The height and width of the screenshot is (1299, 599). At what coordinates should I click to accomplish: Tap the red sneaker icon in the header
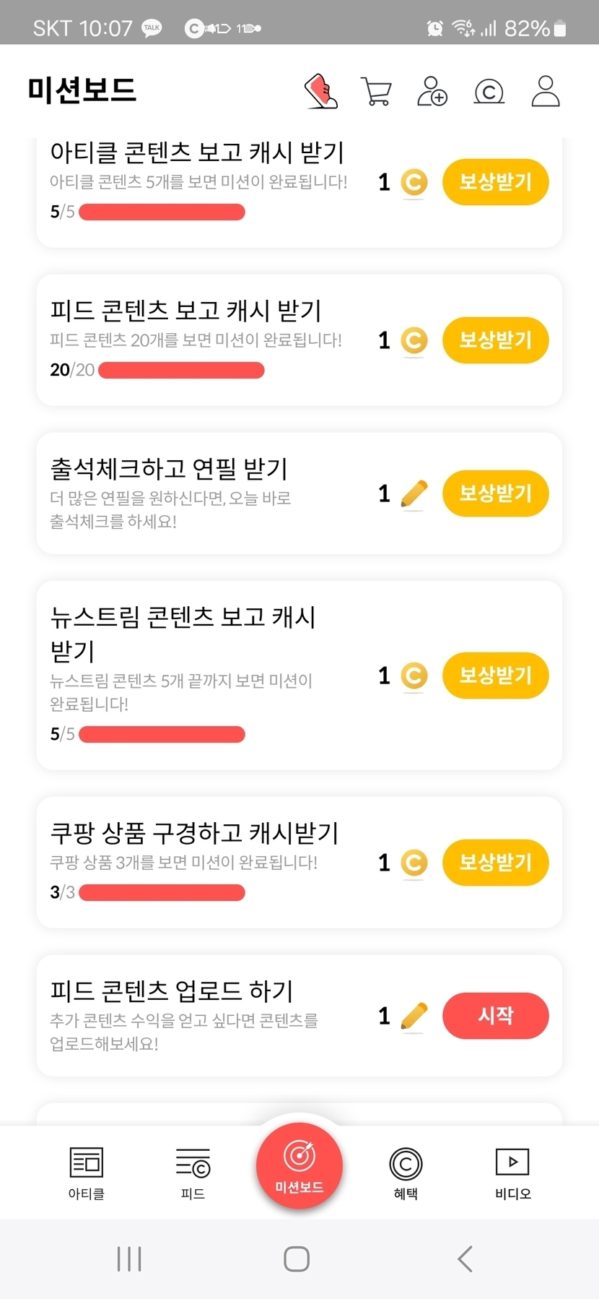(x=322, y=92)
